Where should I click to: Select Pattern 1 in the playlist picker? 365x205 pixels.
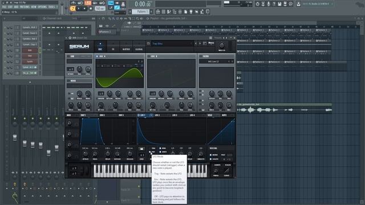pos(107,32)
